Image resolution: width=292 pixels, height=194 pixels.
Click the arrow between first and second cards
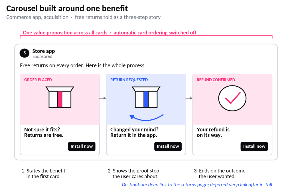click(103, 98)
